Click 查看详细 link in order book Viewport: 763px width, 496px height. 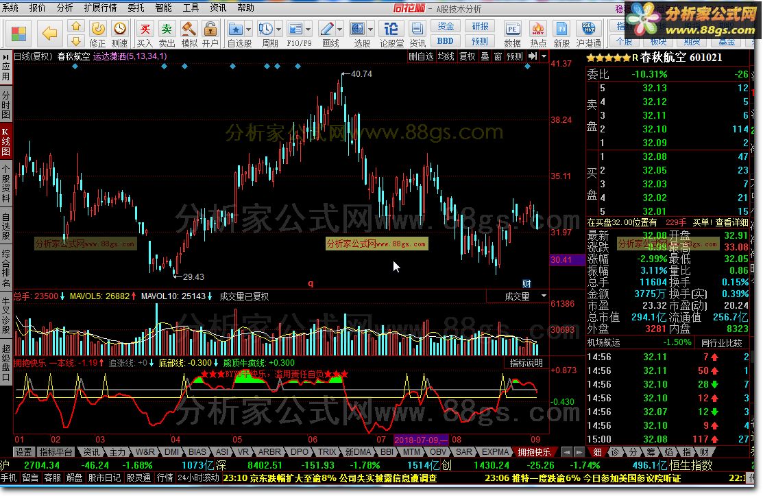731,222
